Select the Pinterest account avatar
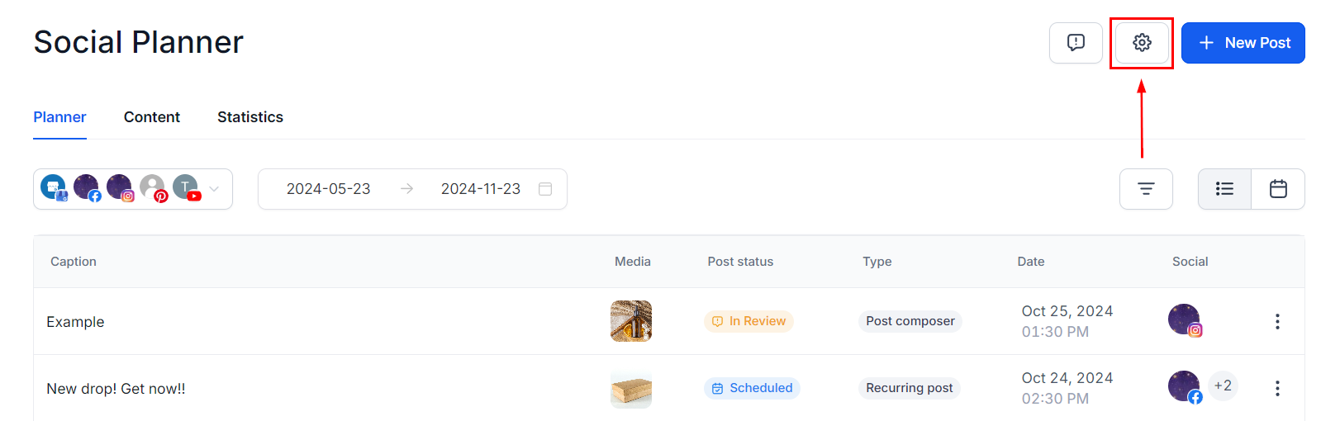This screenshot has height=421, width=1321. click(x=154, y=188)
